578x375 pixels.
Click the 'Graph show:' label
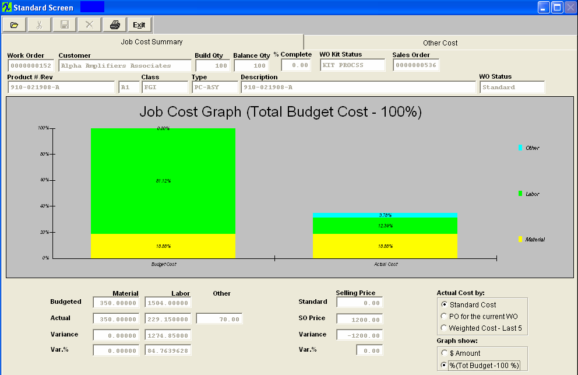pyautogui.click(x=457, y=341)
